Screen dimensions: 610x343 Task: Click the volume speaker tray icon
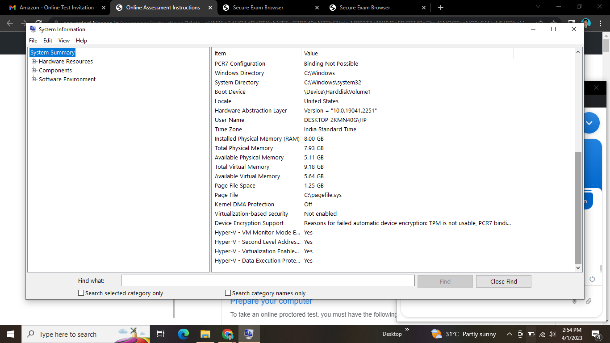(552, 334)
